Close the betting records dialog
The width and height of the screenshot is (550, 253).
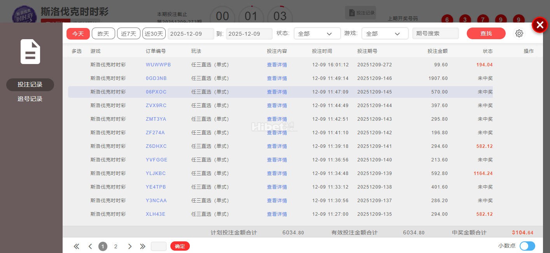coord(539,25)
